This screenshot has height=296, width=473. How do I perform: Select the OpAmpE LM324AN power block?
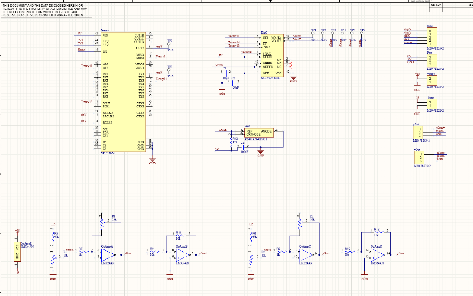point(18,252)
